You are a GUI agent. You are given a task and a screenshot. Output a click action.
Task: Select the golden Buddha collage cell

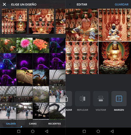point(115,58)
